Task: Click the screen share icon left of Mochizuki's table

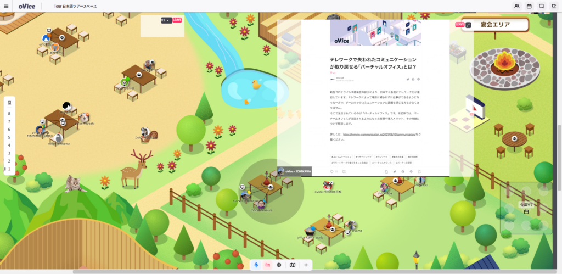Action: (x=42, y=122)
